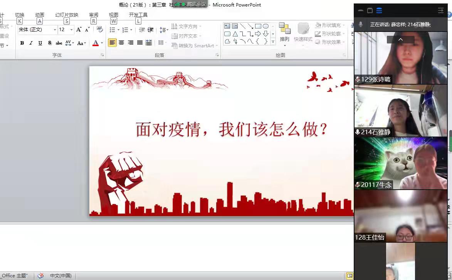Switch to the 审阅 ribbon tab

point(93,15)
